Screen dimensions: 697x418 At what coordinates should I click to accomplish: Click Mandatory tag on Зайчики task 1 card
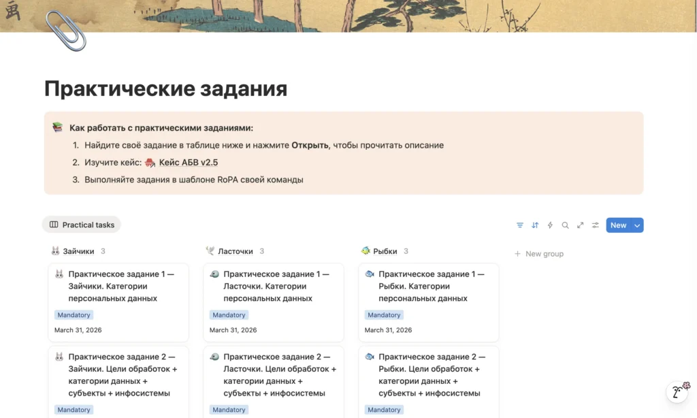coord(74,315)
